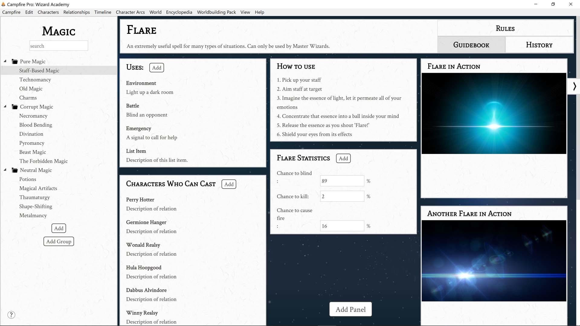Collapse the Neutral Magic group arrow
The height and width of the screenshot is (326, 580).
click(x=5, y=170)
